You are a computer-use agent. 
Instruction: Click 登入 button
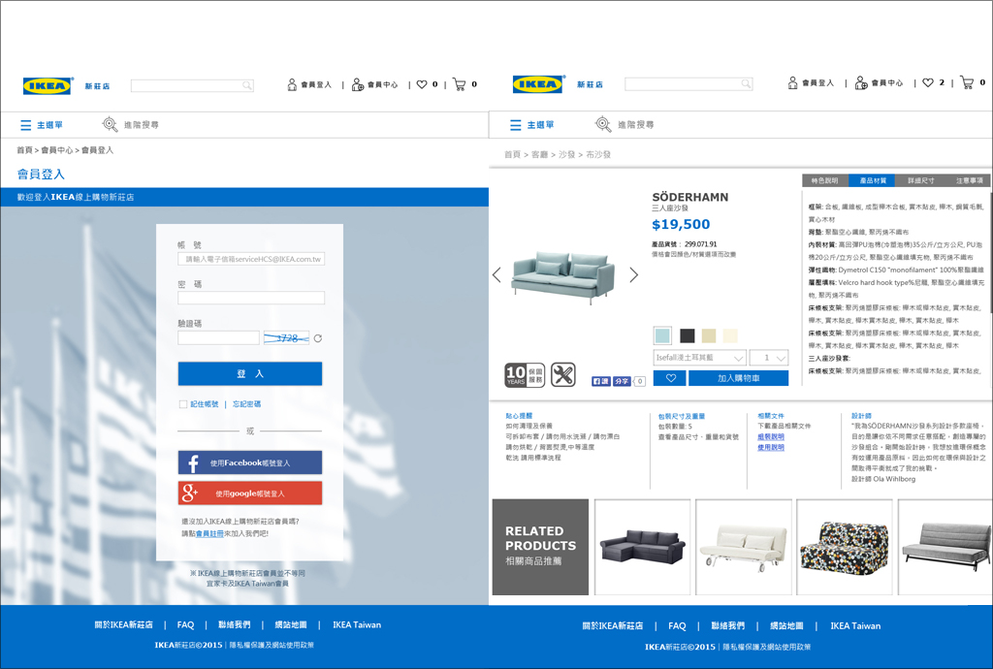tap(250, 373)
